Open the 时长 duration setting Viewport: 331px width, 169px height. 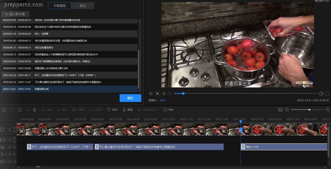coord(112,110)
